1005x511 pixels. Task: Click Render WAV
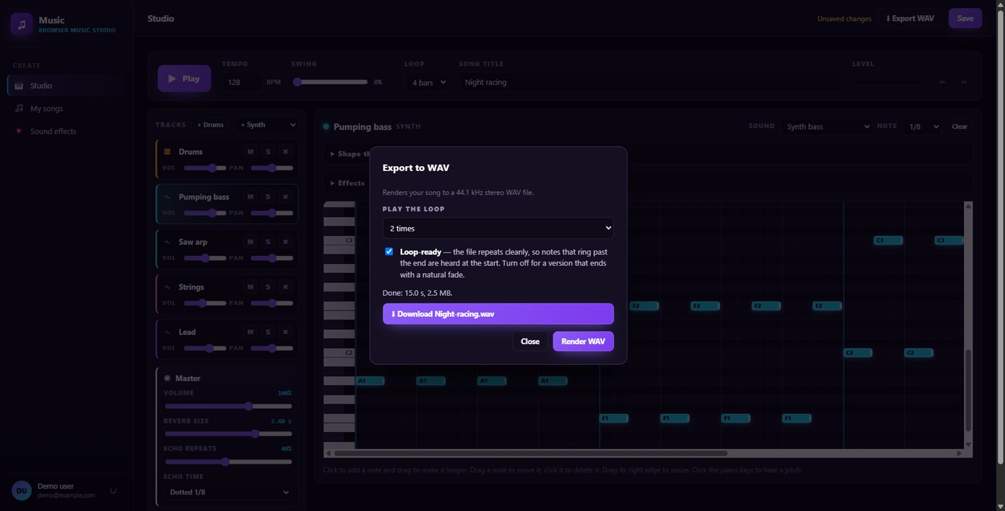pyautogui.click(x=583, y=341)
